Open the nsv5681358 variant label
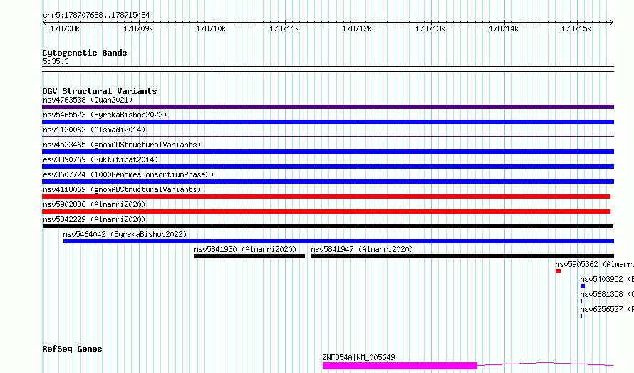 [606, 294]
